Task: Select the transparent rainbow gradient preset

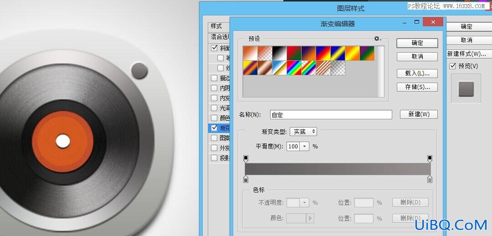Action: (308, 68)
